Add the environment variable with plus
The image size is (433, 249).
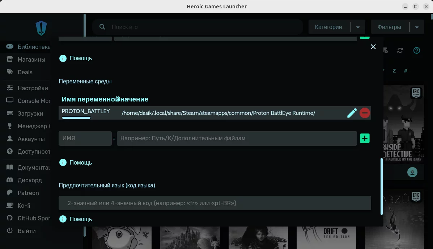click(365, 138)
